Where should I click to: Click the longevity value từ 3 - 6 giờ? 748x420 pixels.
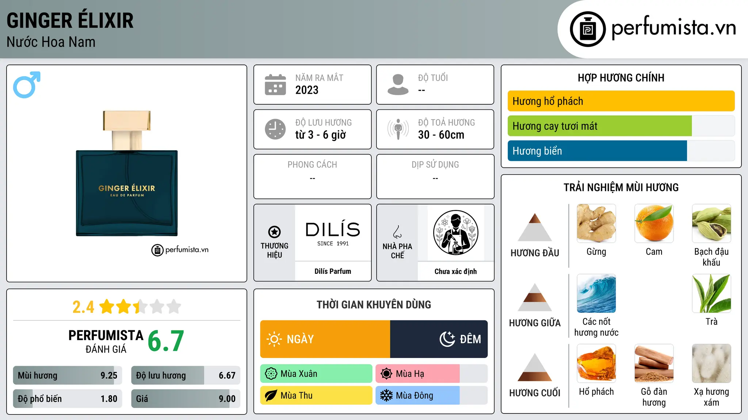coord(320,135)
